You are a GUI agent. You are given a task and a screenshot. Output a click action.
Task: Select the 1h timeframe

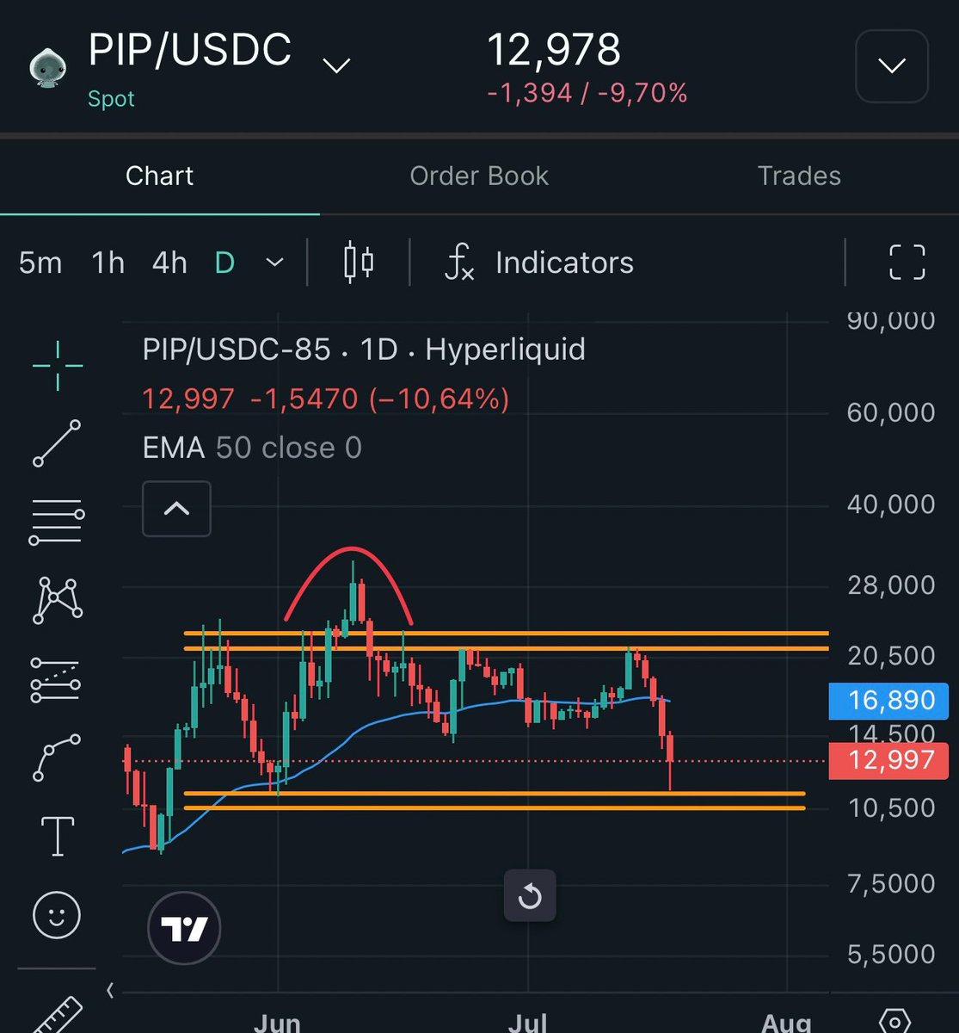pyautogui.click(x=108, y=263)
